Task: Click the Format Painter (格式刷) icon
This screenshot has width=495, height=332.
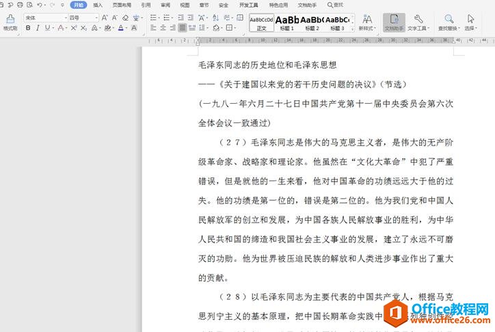Action: click(x=10, y=19)
